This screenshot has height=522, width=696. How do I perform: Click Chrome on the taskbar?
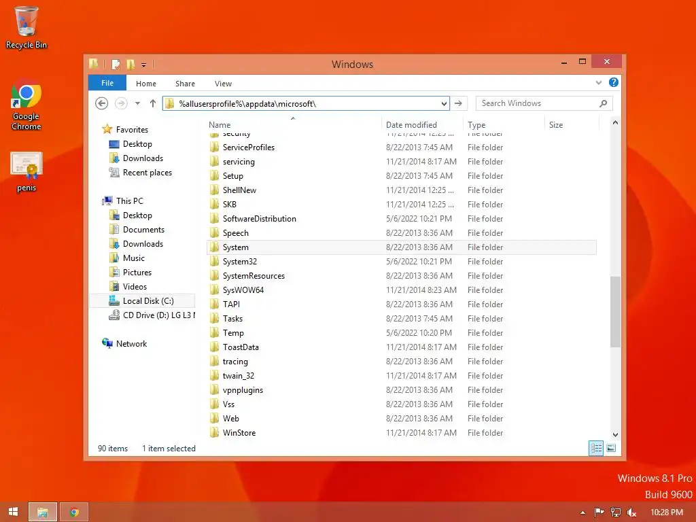(x=74, y=512)
